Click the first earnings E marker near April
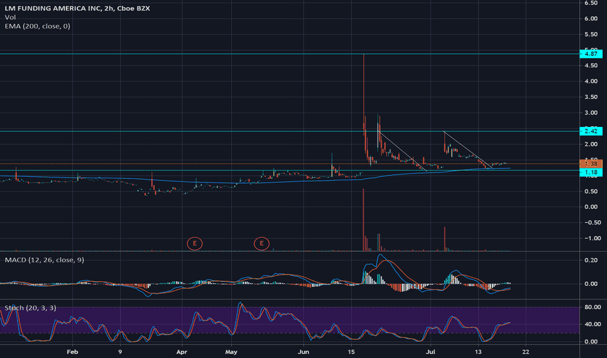The image size is (607, 358). tap(195, 243)
